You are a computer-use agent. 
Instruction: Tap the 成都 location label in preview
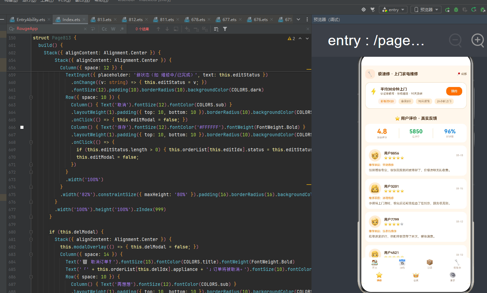tap(462, 74)
